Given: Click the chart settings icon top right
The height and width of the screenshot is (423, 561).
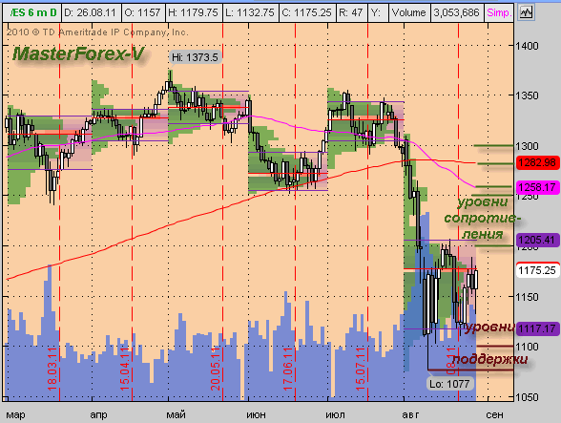Looking at the screenshot, I should [x=526, y=13].
